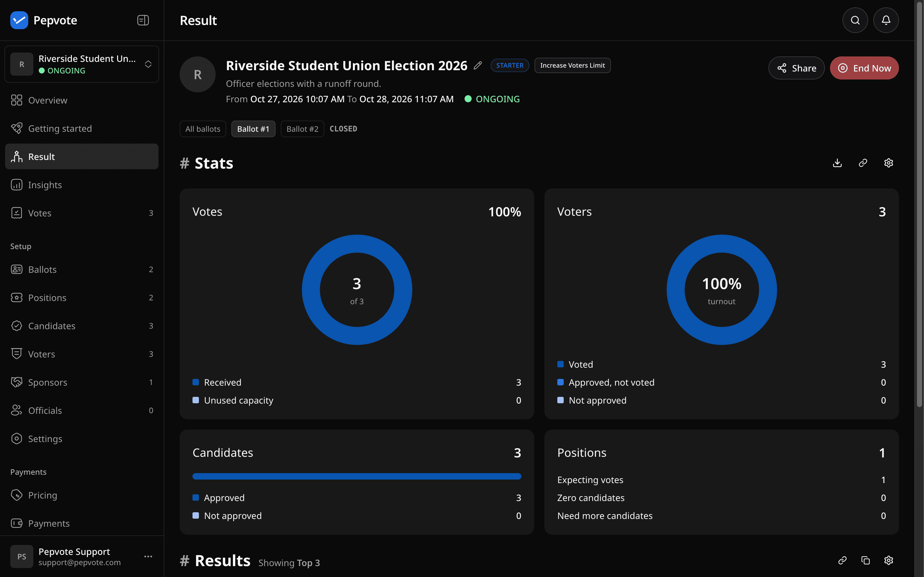The image size is (924, 577).
Task: Open Payments page
Action: pos(82,523)
